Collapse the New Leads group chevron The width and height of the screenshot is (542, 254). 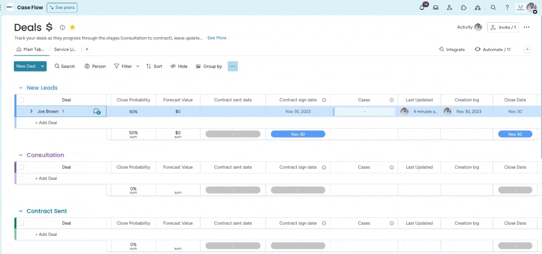pyautogui.click(x=21, y=88)
